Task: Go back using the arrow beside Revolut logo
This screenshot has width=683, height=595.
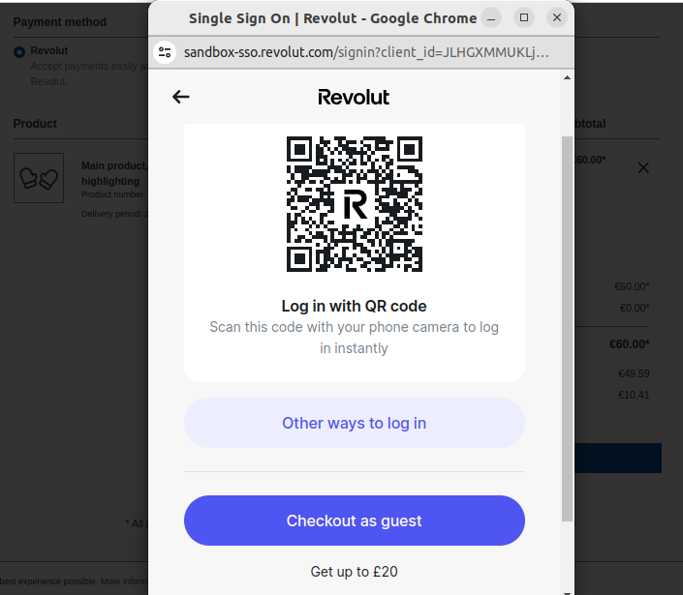Action: pyautogui.click(x=181, y=97)
